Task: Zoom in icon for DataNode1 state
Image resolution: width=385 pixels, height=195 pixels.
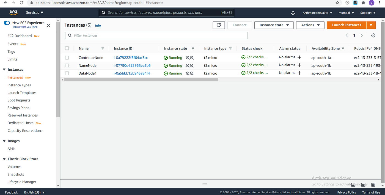Action: (x=188, y=73)
